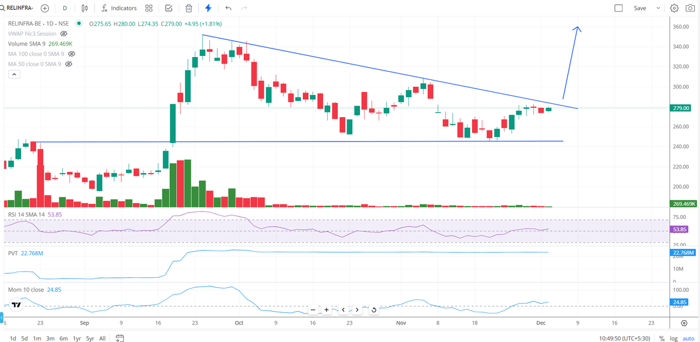Switch to the 6m date range
Screen dimensions: 700x342
point(63,338)
